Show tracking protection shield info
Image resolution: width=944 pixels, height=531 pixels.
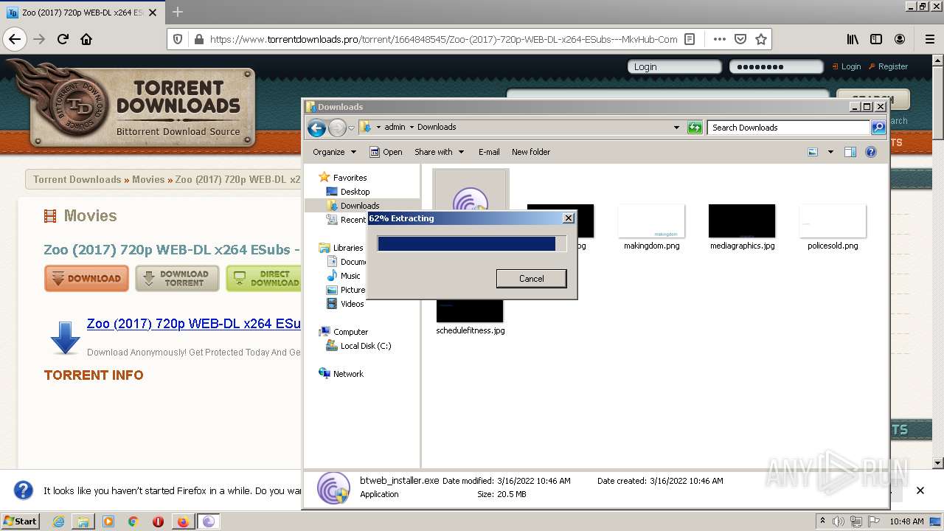pyautogui.click(x=177, y=39)
